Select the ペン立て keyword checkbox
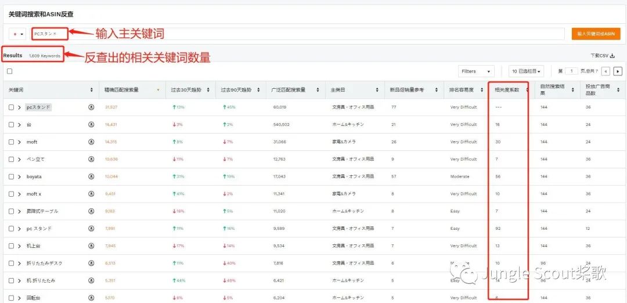 pos(11,159)
